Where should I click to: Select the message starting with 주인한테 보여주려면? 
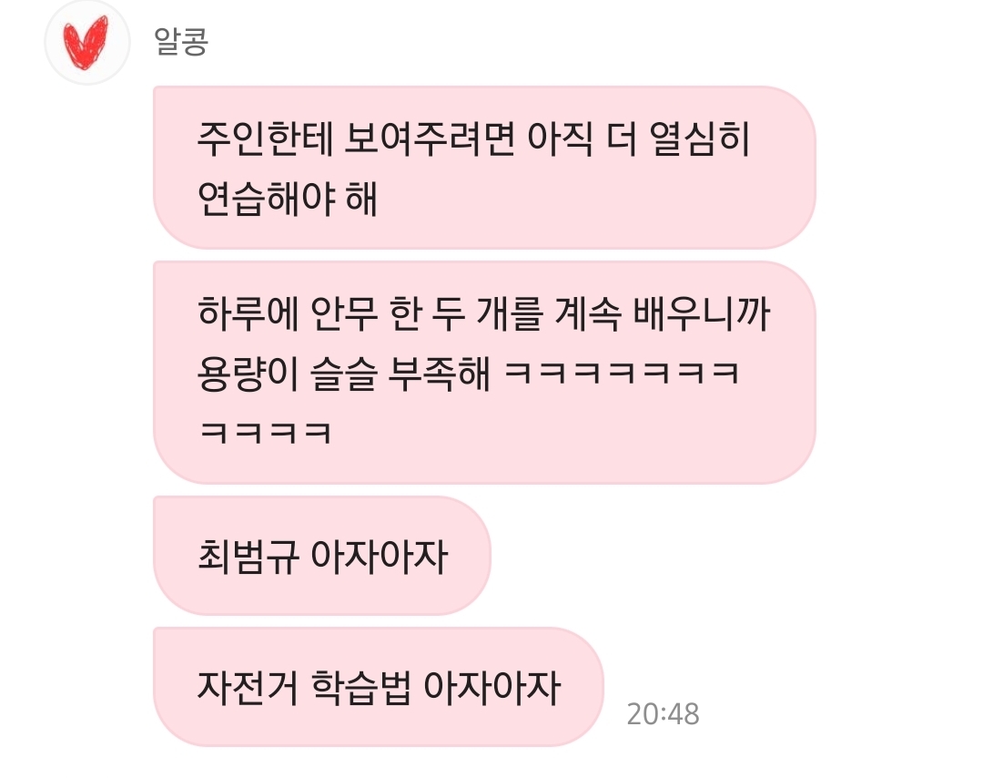pos(484,168)
